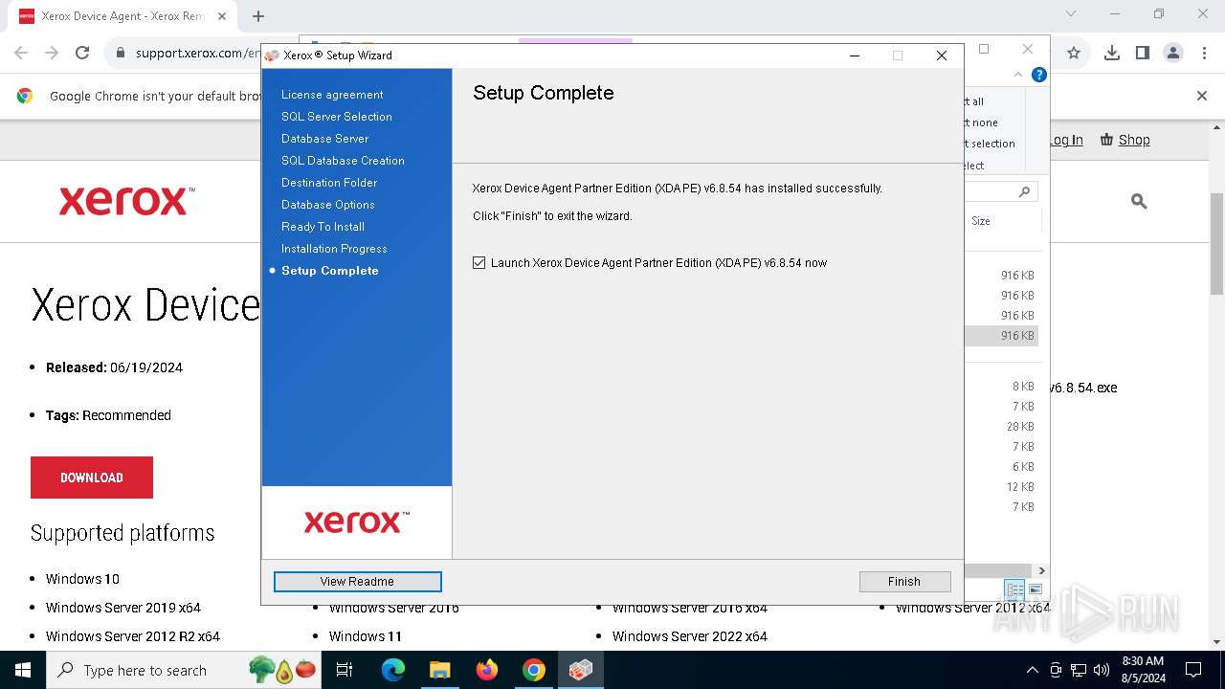
Task: Go forward in Chrome browser
Action: (x=52, y=53)
